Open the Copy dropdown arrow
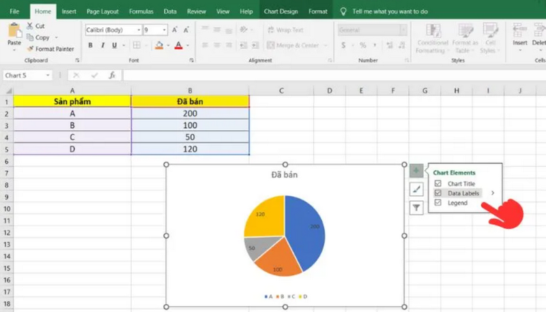The image size is (546, 312). coord(56,37)
